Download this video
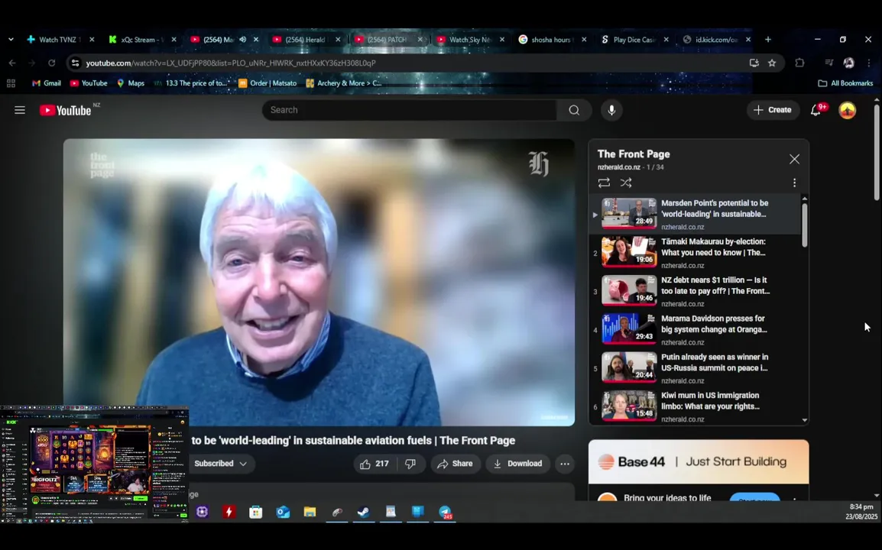Image resolution: width=882 pixels, height=550 pixels. [517, 464]
